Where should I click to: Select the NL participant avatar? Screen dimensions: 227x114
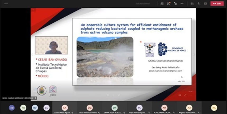tap(214, 108)
